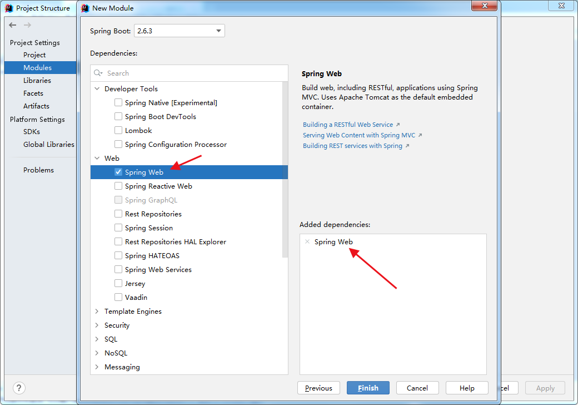Click Cancel in New Module dialog
The image size is (578, 405).
click(417, 388)
